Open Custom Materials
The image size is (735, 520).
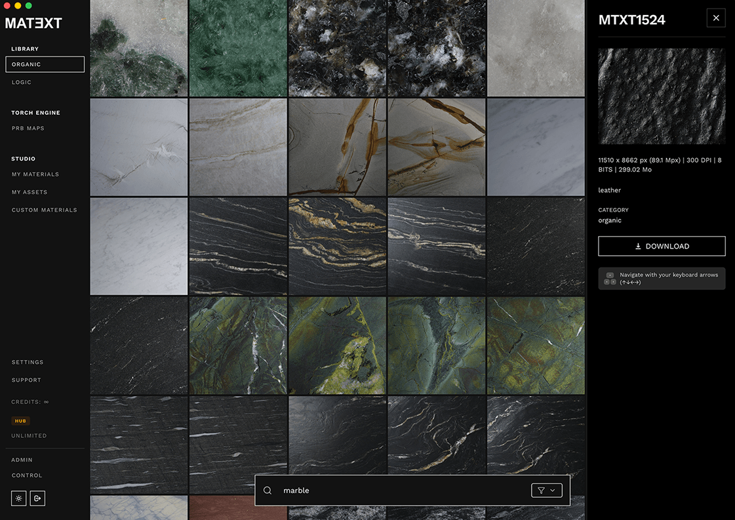[45, 210]
